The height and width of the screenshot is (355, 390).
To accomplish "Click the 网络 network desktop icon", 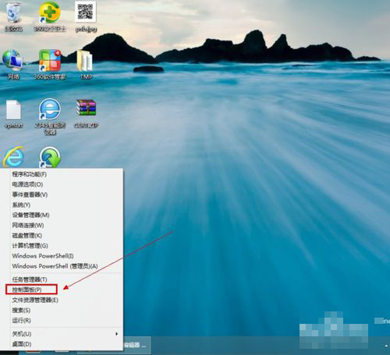I will pos(13,65).
